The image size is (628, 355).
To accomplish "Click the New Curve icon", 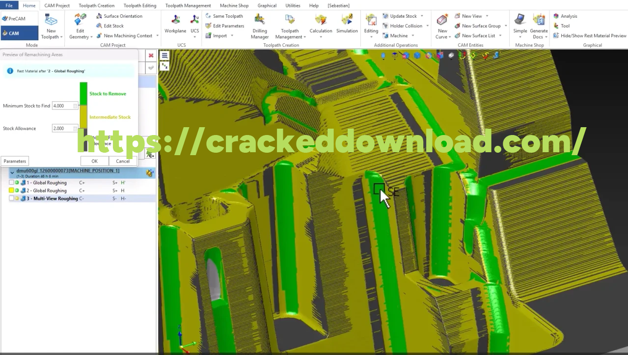I will (x=442, y=21).
